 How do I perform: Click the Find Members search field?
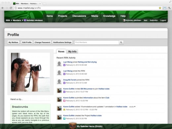pos(97,42)
